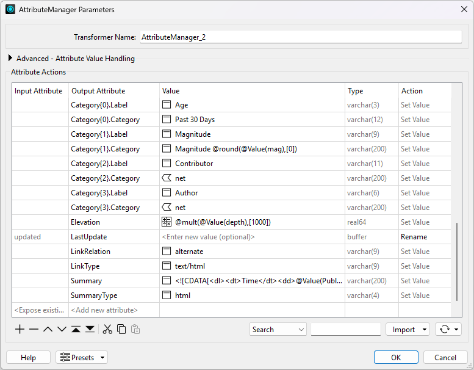
Task: Select the Elevation output attribute cell
Action: [x=114, y=222]
